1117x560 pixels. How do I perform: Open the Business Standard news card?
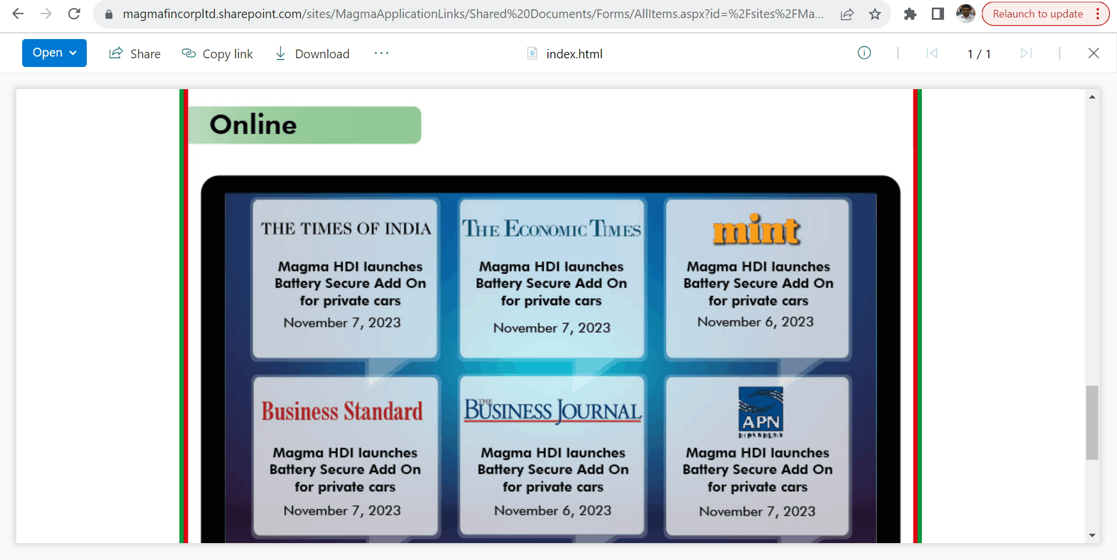tap(345, 456)
